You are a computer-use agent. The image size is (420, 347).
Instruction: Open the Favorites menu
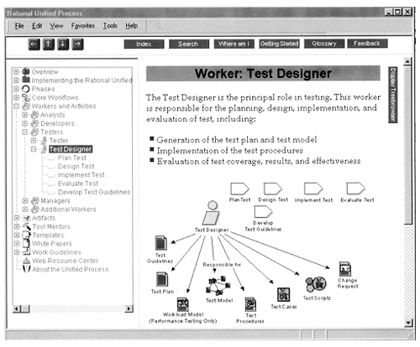pyautogui.click(x=82, y=26)
